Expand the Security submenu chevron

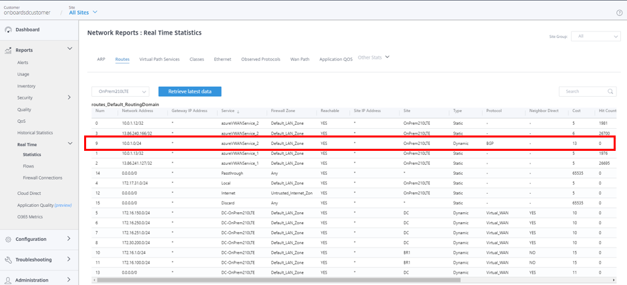(x=69, y=97)
